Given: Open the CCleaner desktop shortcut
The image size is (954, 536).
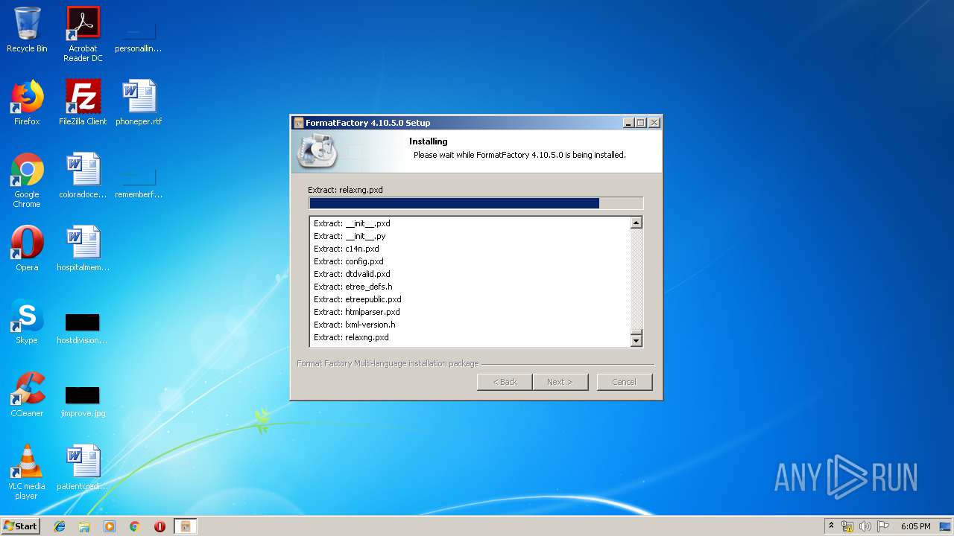Looking at the screenshot, I should (x=27, y=395).
